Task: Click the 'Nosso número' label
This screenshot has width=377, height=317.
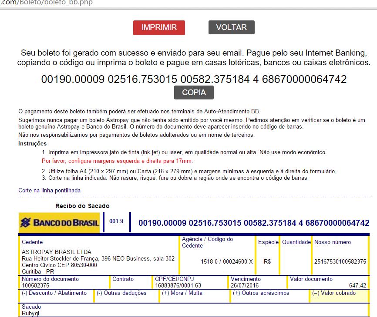Action: coord(333,242)
